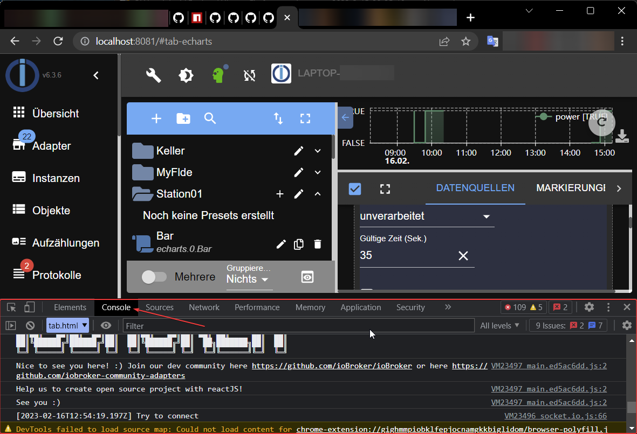Click the green head expert mode icon
Screen dimensions: 637x434
pyautogui.click(x=220, y=74)
